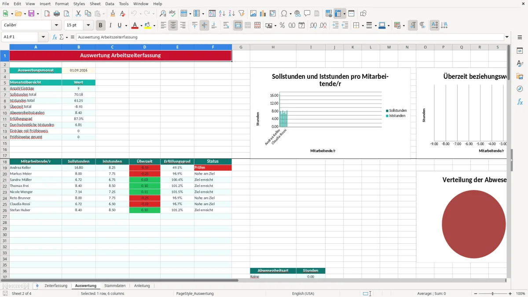528x297 pixels.
Task: Click the Background Color yellow highlight swatch
Action: click(148, 26)
